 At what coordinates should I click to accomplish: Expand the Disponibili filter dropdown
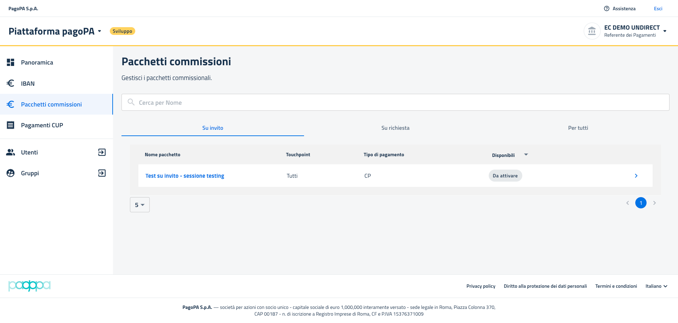click(x=526, y=155)
